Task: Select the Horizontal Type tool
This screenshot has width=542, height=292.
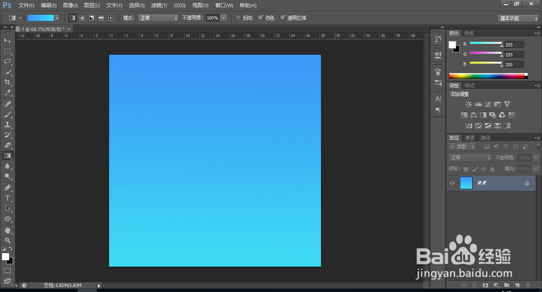Action: (x=8, y=198)
